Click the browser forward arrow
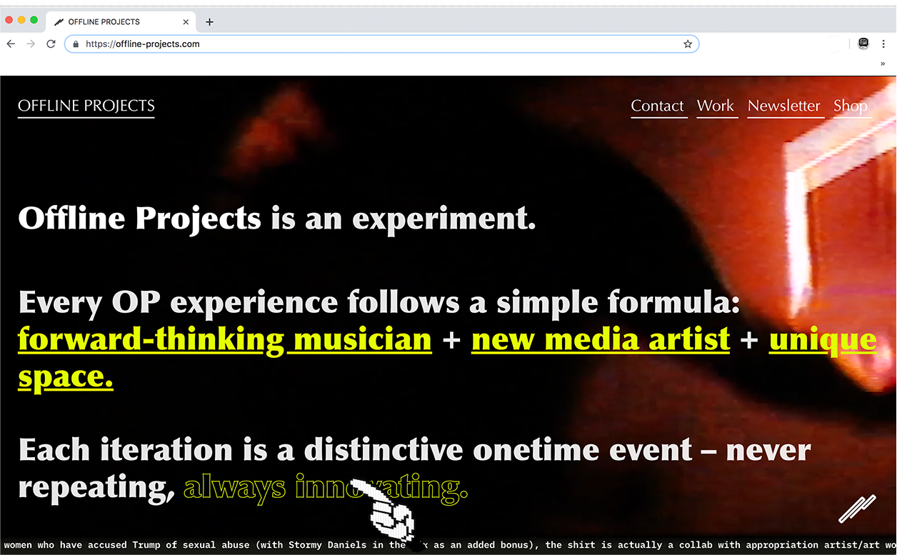Screen dimensions: 897x555 pyautogui.click(x=31, y=44)
